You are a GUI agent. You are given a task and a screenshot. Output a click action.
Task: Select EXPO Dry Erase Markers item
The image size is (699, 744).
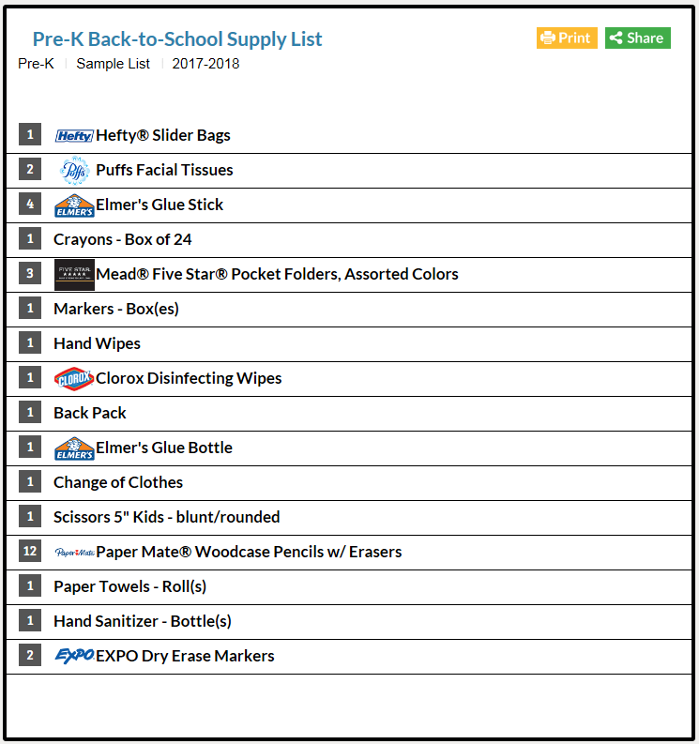tap(185, 656)
